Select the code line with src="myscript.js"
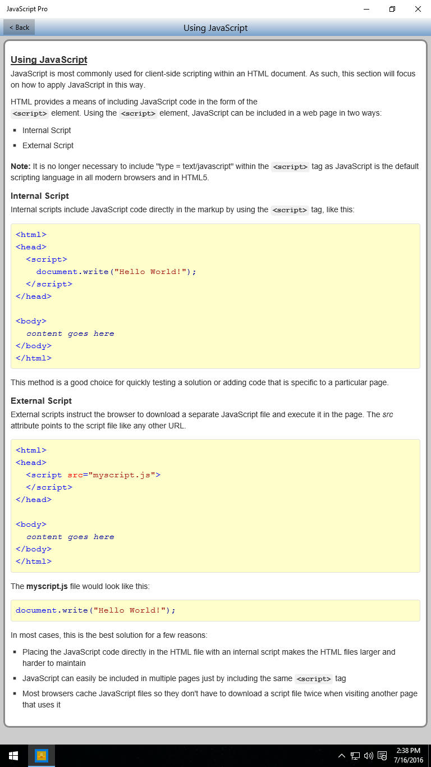The image size is (431, 767). 93,475
